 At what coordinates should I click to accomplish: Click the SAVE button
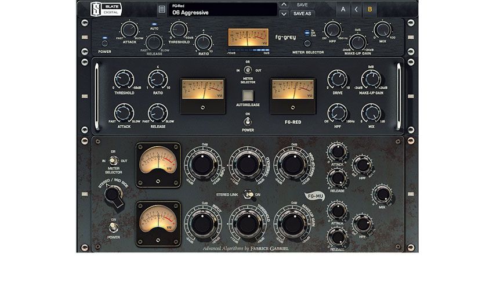(x=302, y=5)
